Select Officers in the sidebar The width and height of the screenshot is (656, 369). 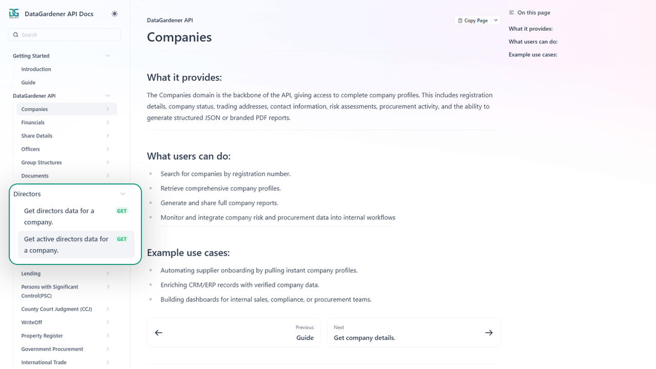click(x=31, y=149)
